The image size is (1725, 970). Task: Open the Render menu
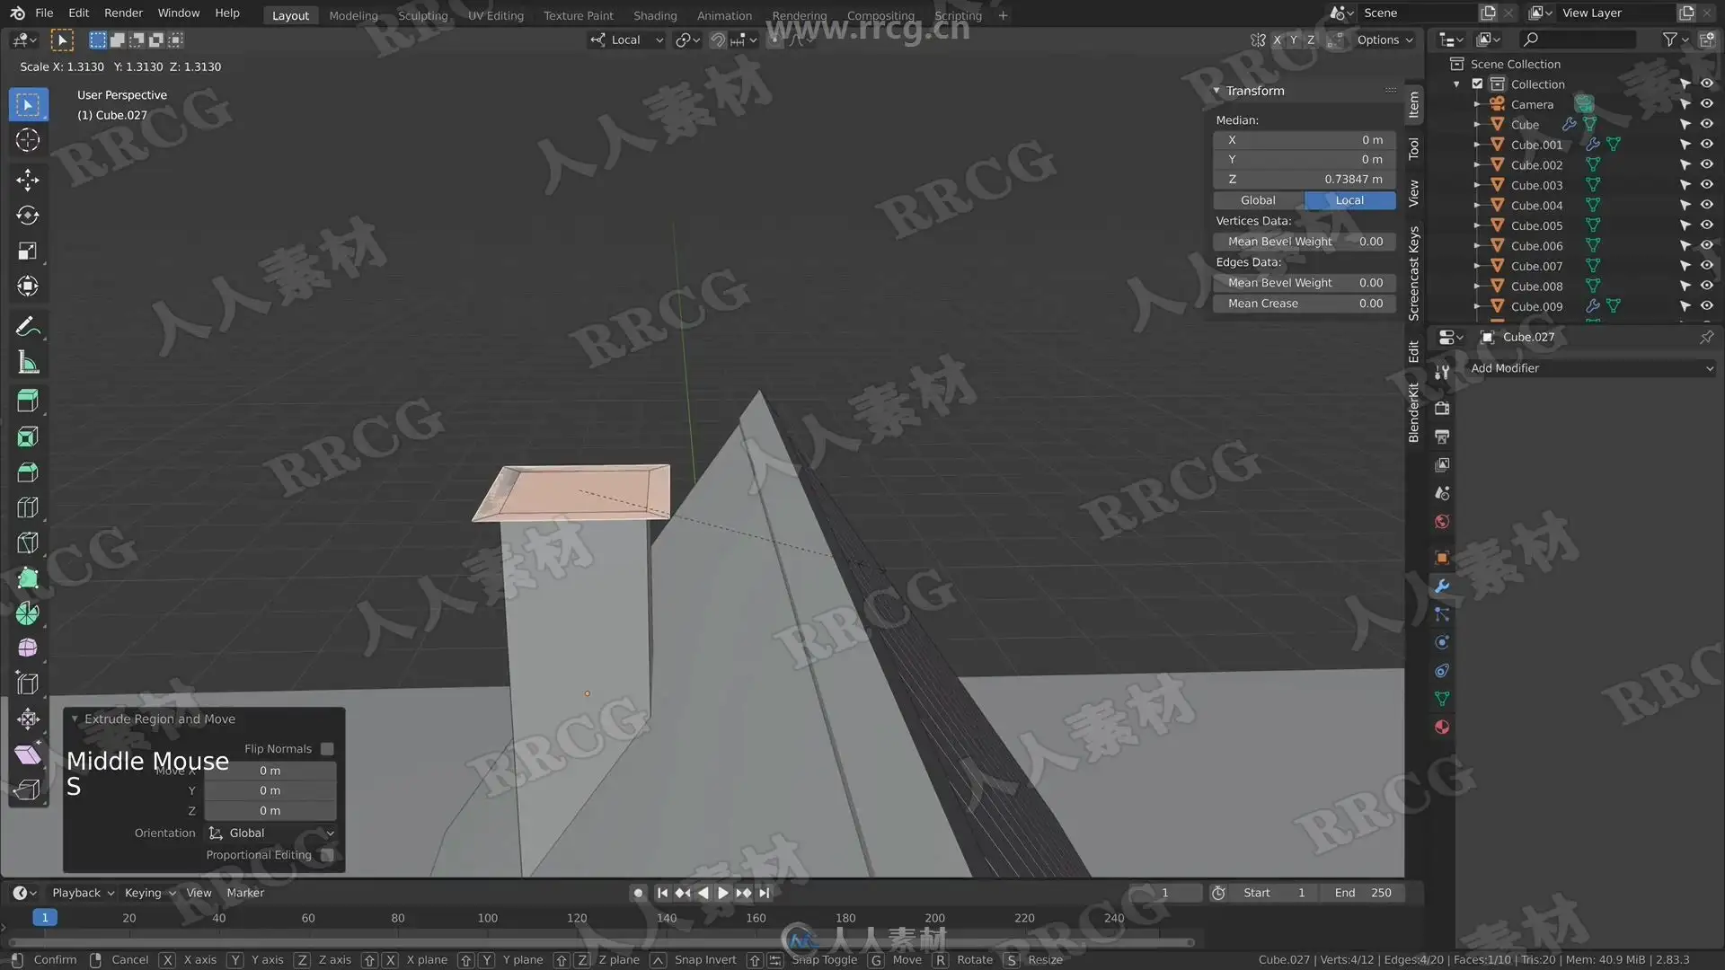pyautogui.click(x=123, y=13)
